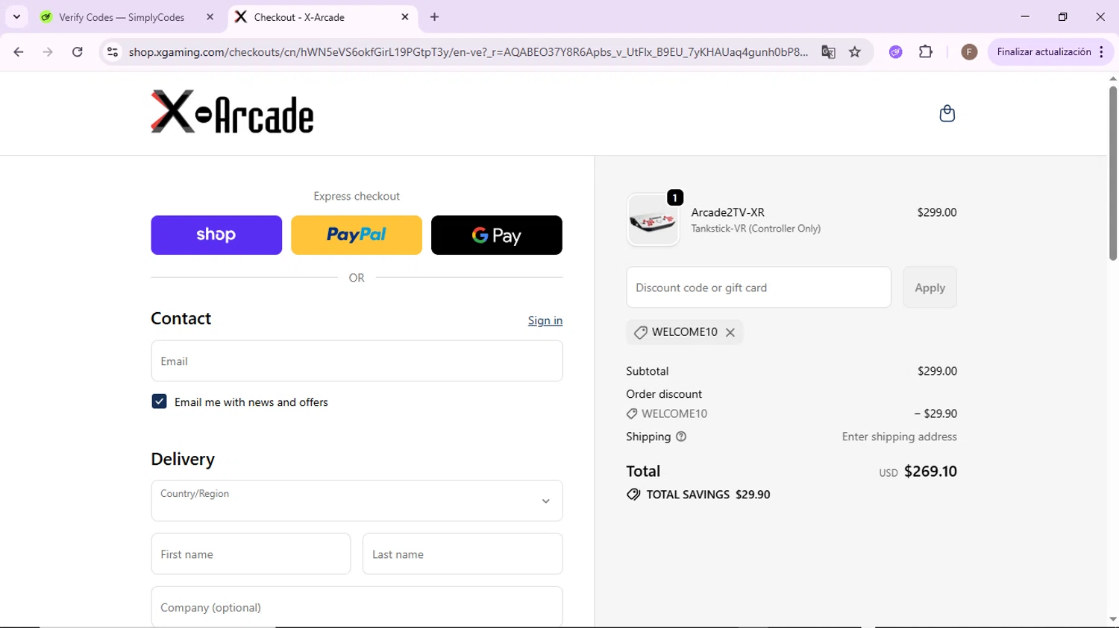
Task: Open the site information icon in address bar
Action: (x=113, y=51)
